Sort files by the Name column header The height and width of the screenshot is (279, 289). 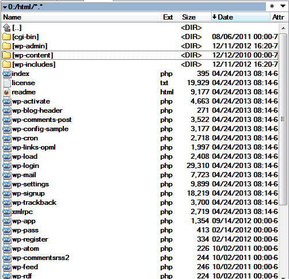pos(81,17)
